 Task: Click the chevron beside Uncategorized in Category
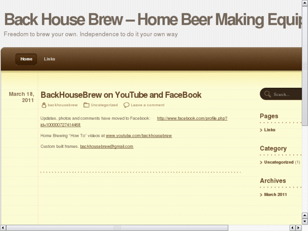pos(261,162)
